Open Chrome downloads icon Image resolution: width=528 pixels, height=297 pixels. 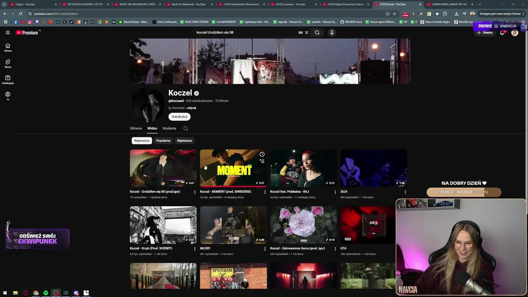click(x=456, y=14)
